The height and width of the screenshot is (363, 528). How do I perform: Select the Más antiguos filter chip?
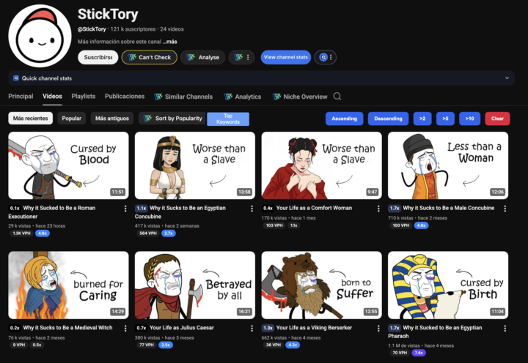(x=112, y=119)
